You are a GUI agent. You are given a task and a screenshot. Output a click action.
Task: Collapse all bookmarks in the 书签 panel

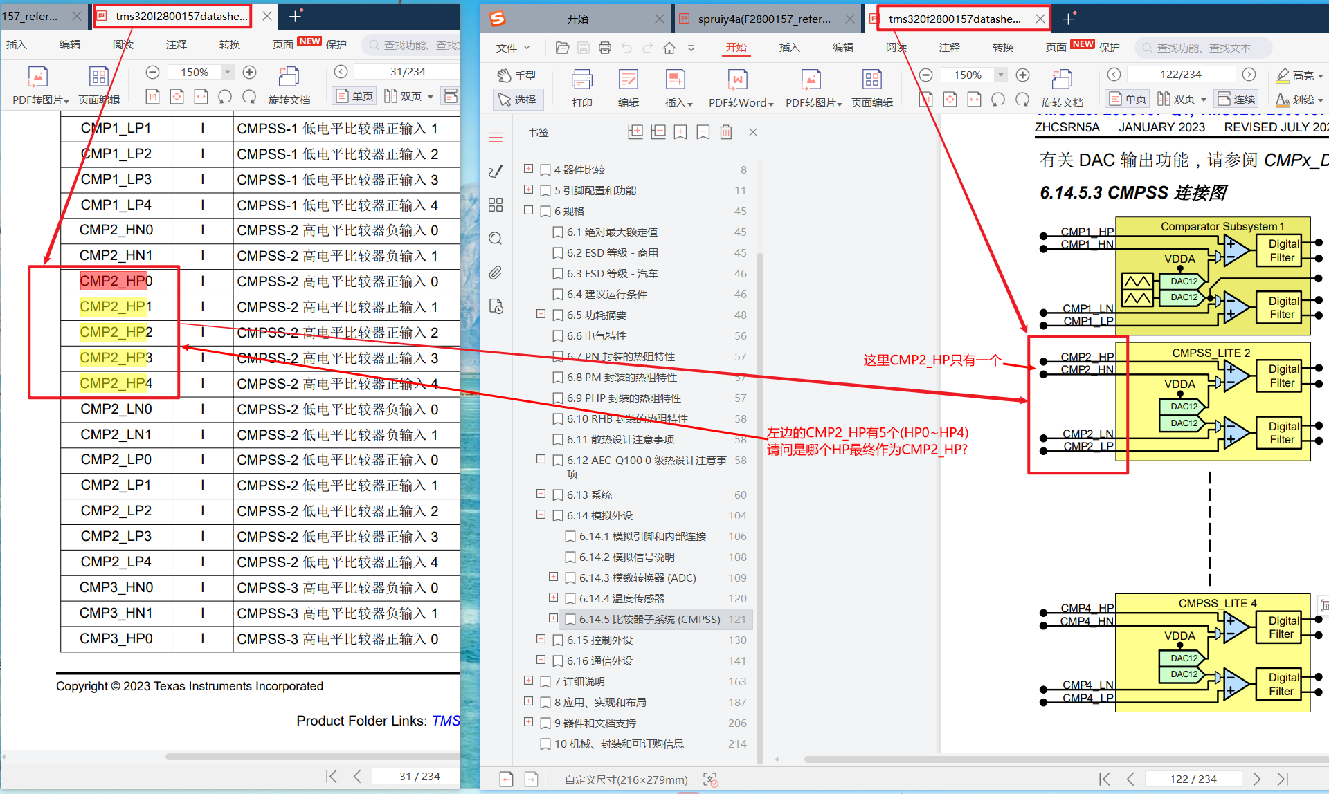658,132
